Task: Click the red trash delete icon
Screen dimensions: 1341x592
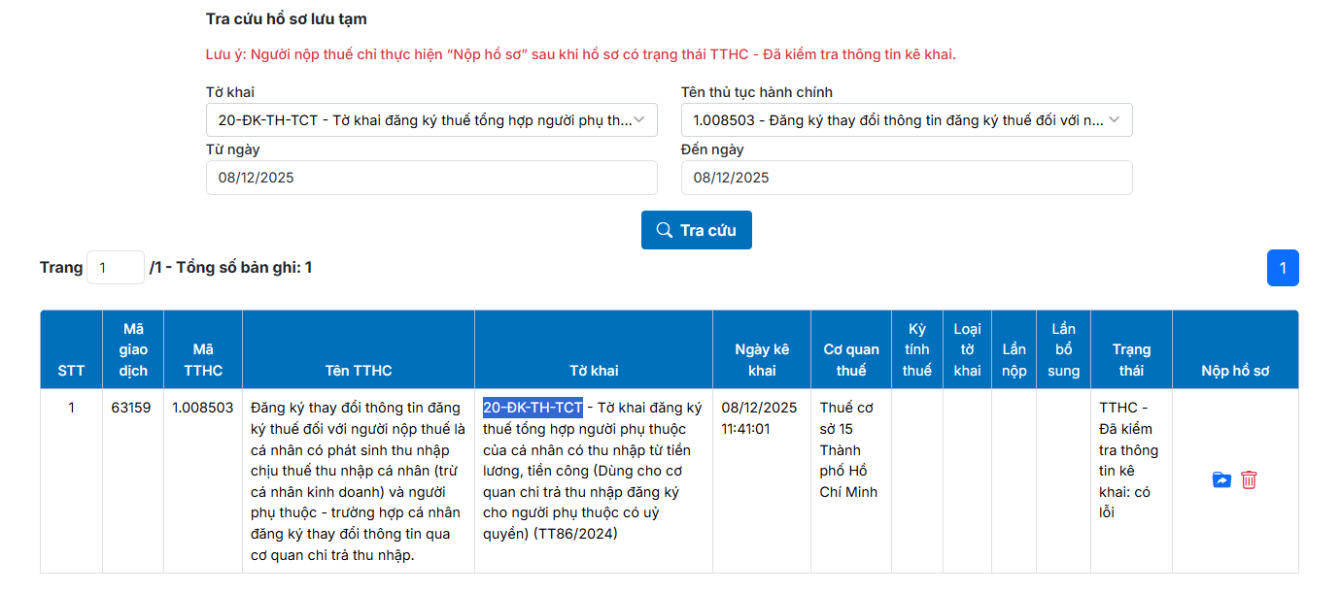Action: click(x=1249, y=480)
